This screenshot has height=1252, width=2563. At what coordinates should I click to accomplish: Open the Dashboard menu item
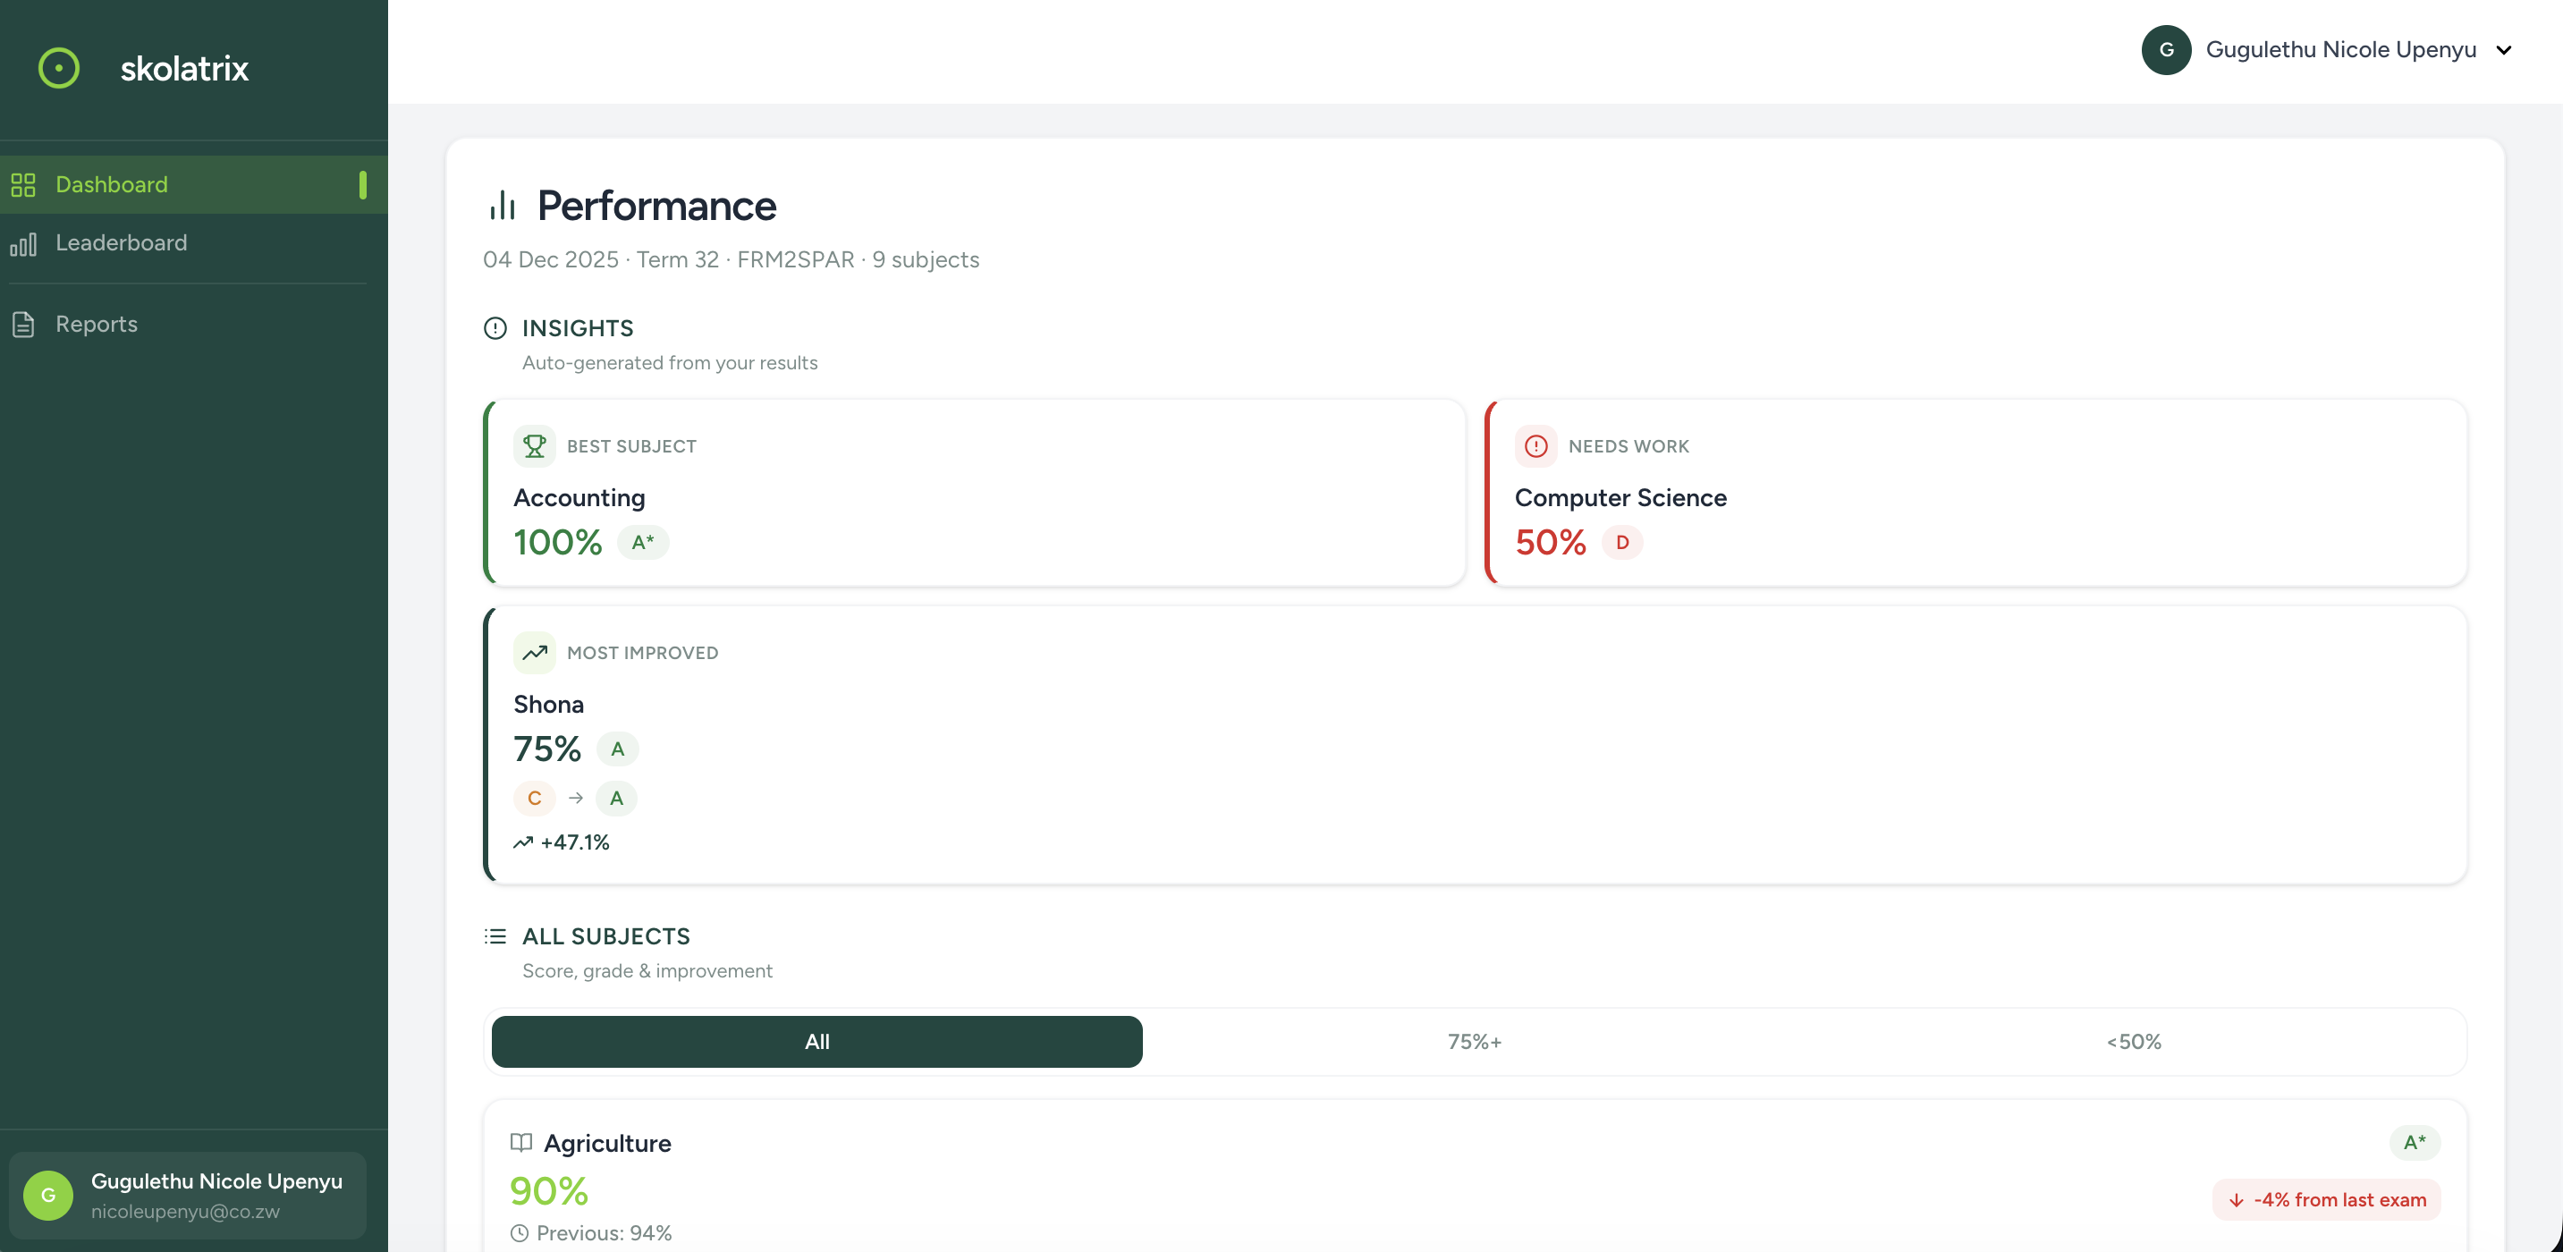pos(194,184)
